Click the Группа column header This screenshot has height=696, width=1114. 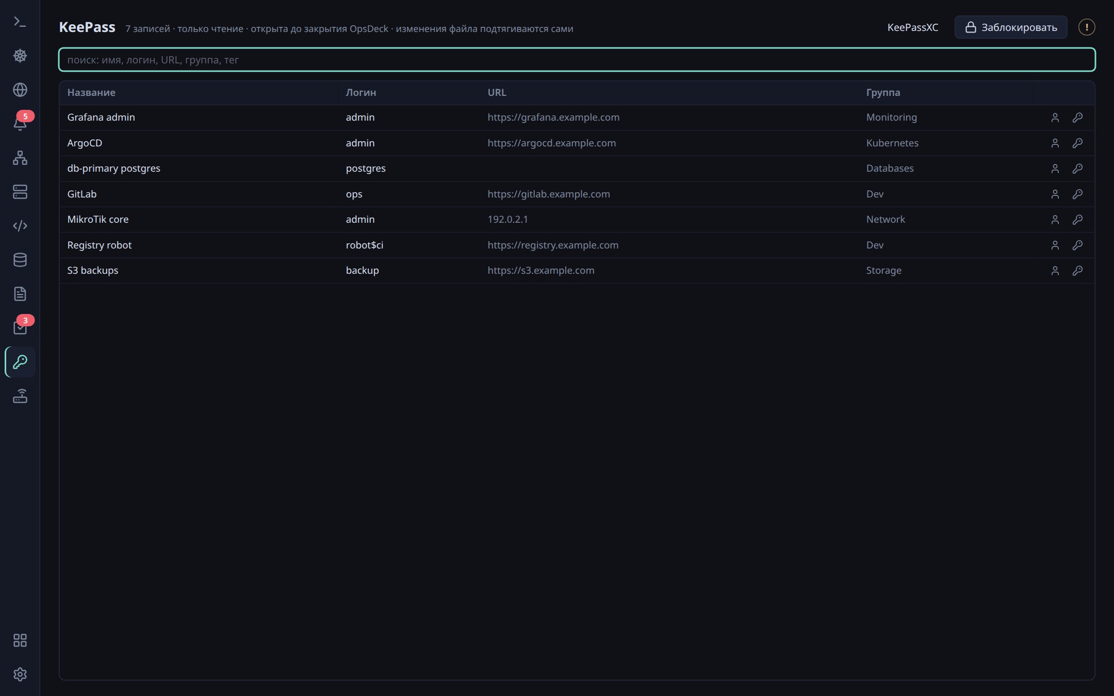(883, 92)
